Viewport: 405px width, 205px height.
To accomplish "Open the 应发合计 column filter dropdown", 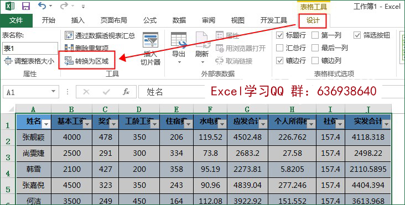I will [x=263, y=124].
